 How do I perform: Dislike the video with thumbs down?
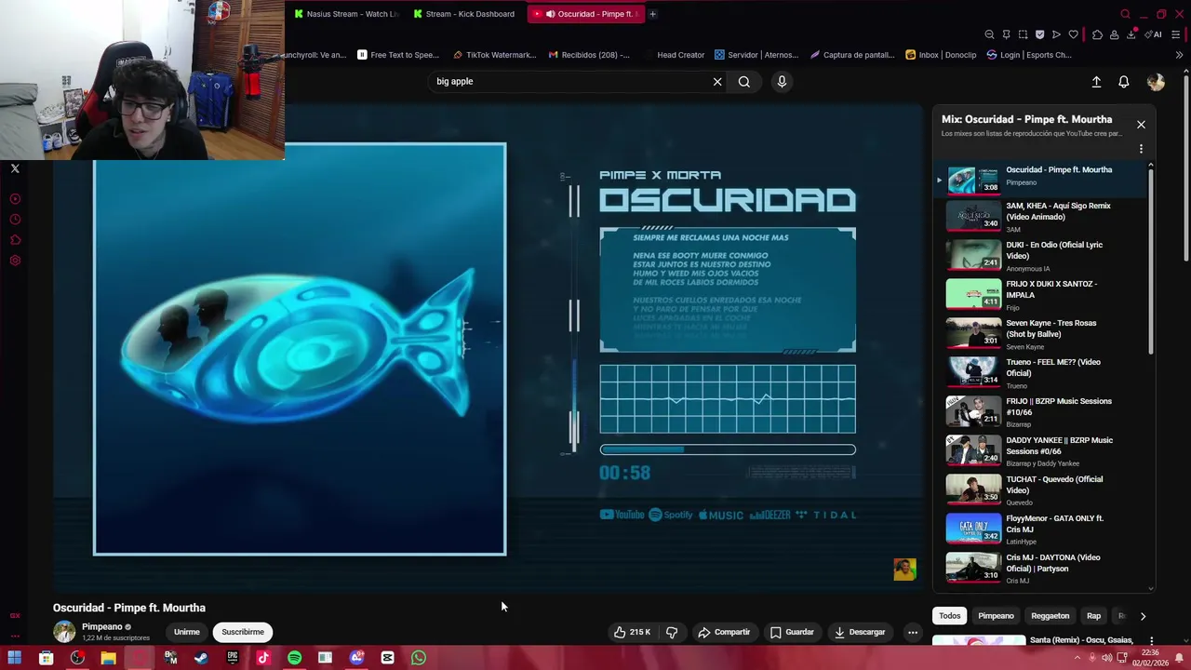pos(672,632)
